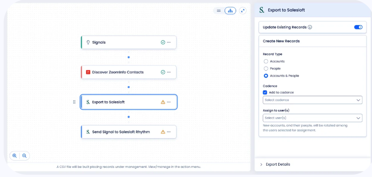Image resolution: width=372 pixels, height=177 pixels.
Task: Open the Select user(s) dropdown
Action: pyautogui.click(x=313, y=118)
